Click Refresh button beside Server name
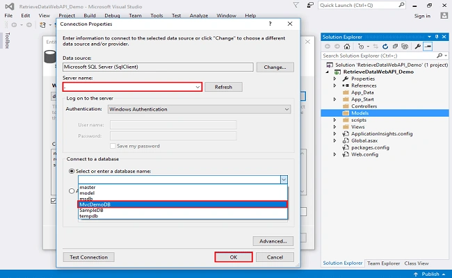This screenshot has width=452, height=278. pyautogui.click(x=223, y=87)
